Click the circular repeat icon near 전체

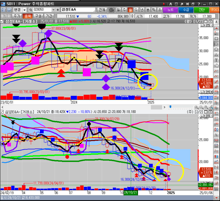tap(111, 10)
